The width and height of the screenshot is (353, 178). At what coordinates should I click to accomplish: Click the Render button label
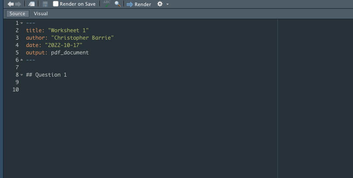tap(143, 4)
